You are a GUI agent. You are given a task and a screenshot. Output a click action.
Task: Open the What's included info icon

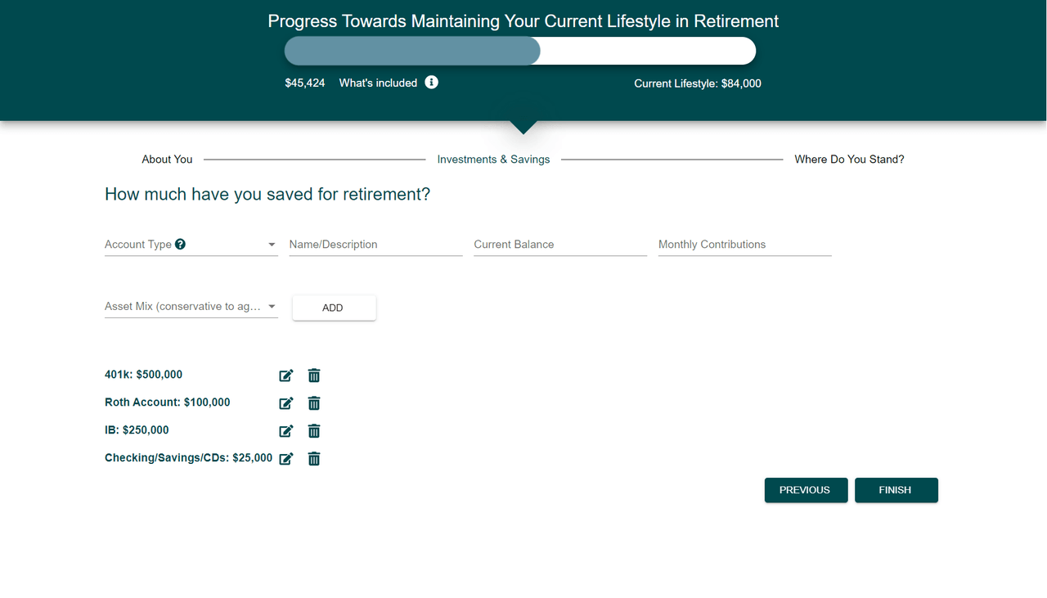432,82
